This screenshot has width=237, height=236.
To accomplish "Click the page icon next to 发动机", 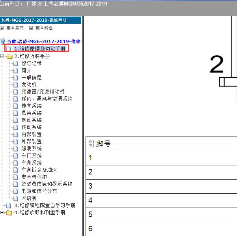I will point(15,85).
